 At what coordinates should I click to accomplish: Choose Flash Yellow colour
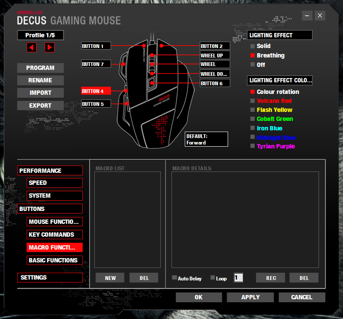pos(253,110)
